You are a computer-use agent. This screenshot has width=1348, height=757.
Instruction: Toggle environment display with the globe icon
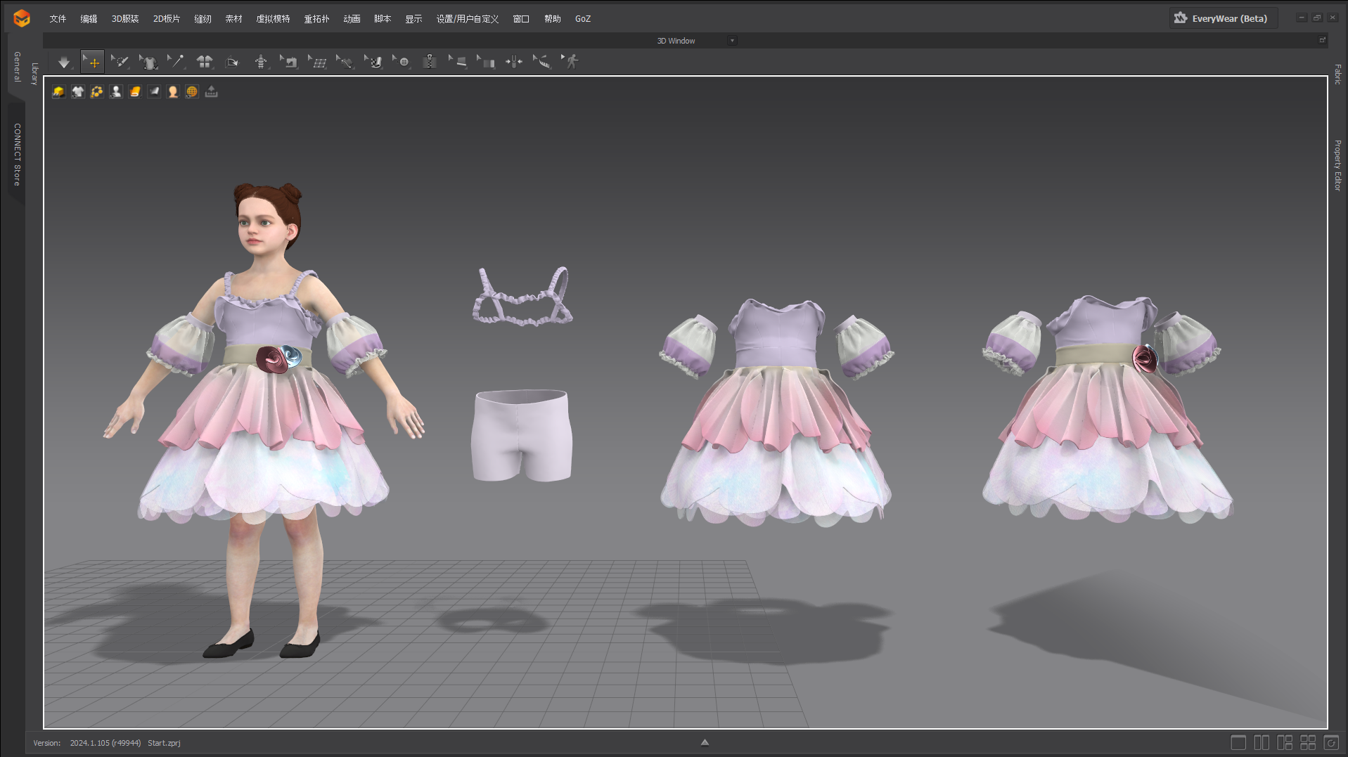pyautogui.click(x=191, y=91)
